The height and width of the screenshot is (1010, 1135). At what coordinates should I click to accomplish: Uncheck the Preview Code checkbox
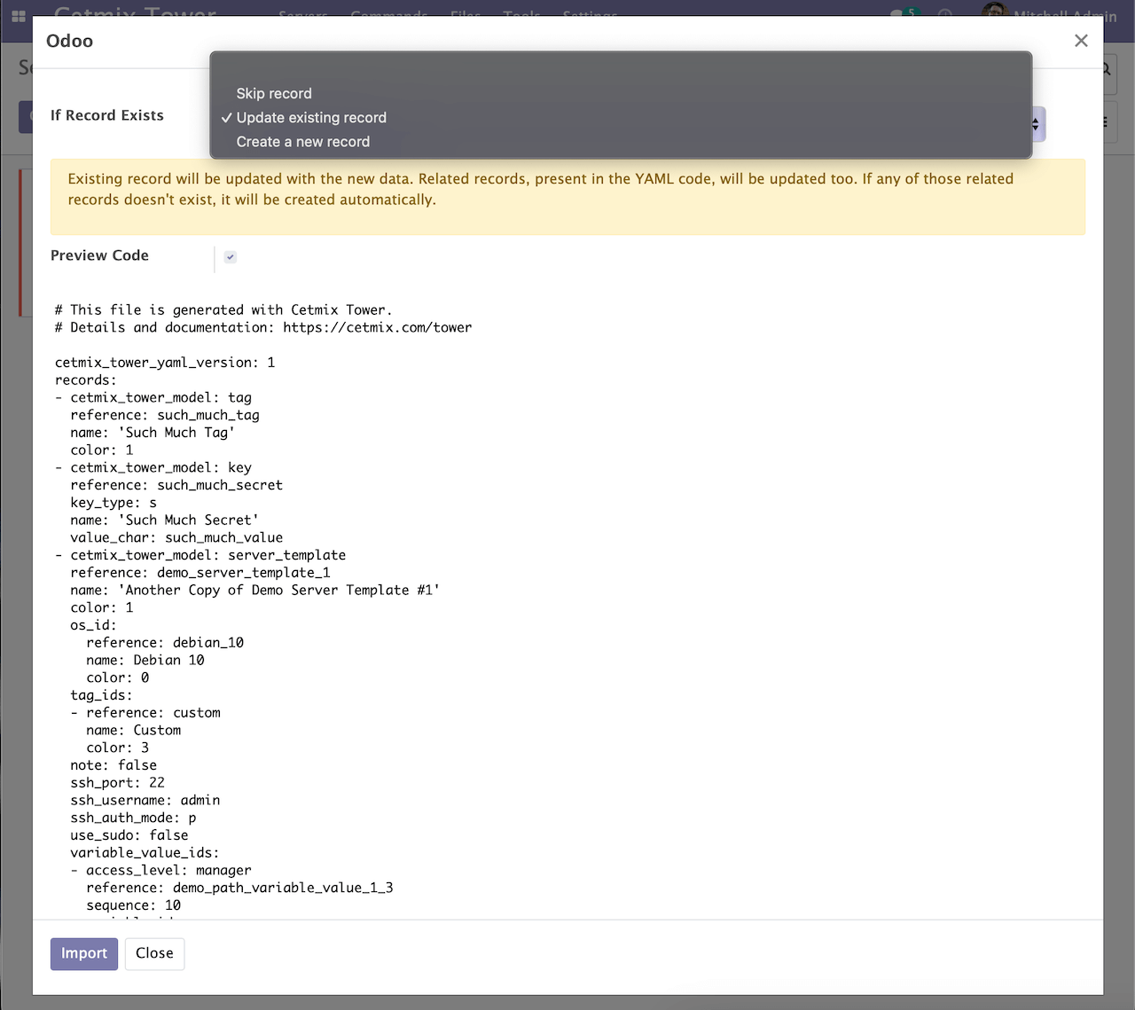(230, 257)
